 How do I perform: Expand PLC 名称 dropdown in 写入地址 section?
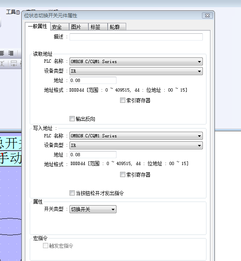click(199, 136)
